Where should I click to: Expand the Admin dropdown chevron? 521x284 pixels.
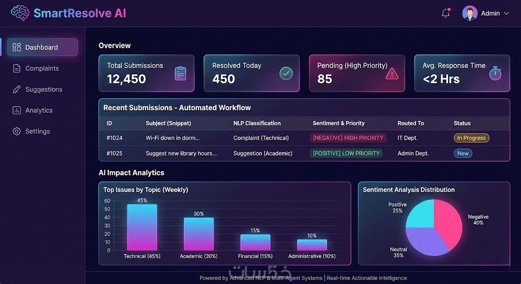pyautogui.click(x=506, y=13)
